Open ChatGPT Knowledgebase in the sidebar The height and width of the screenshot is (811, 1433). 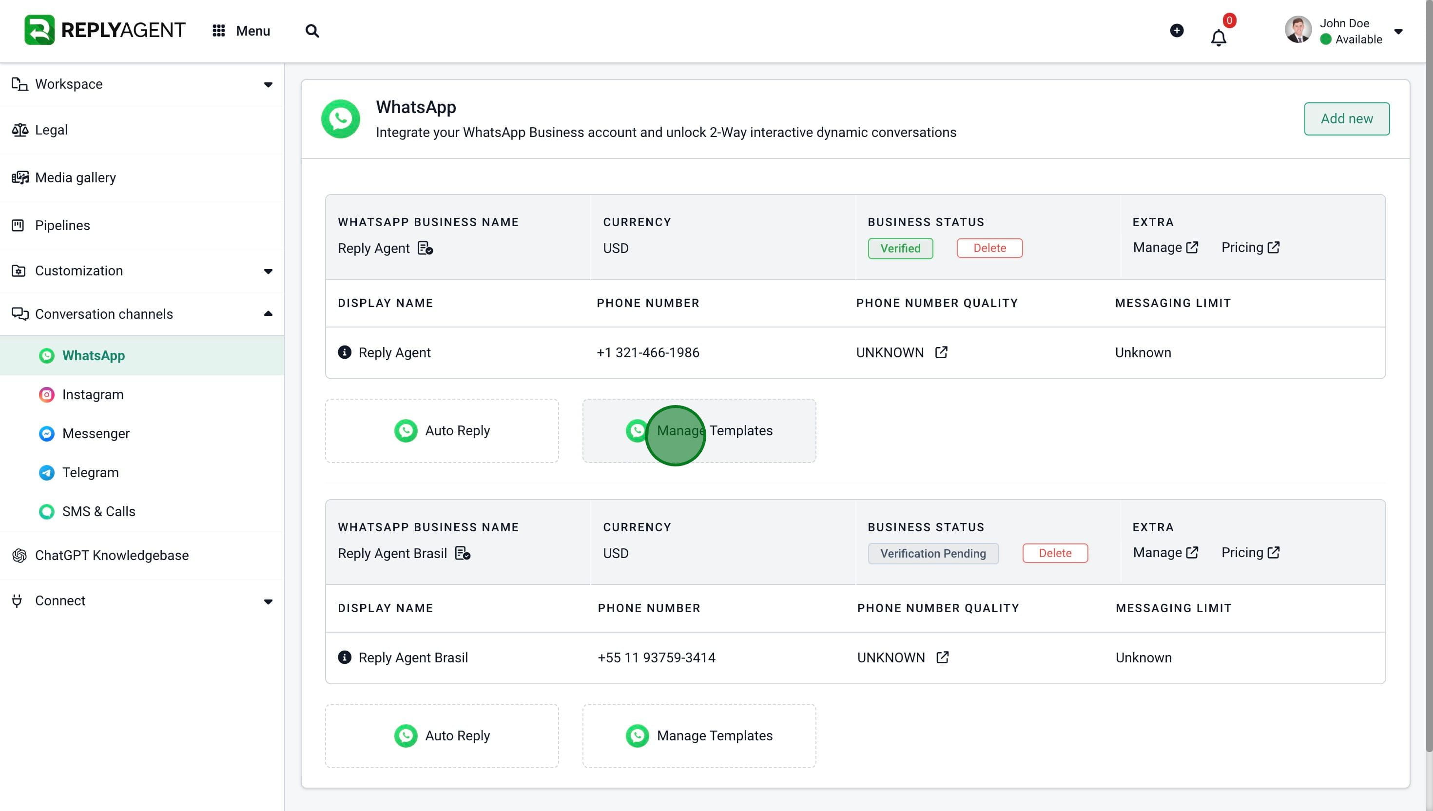(142, 555)
